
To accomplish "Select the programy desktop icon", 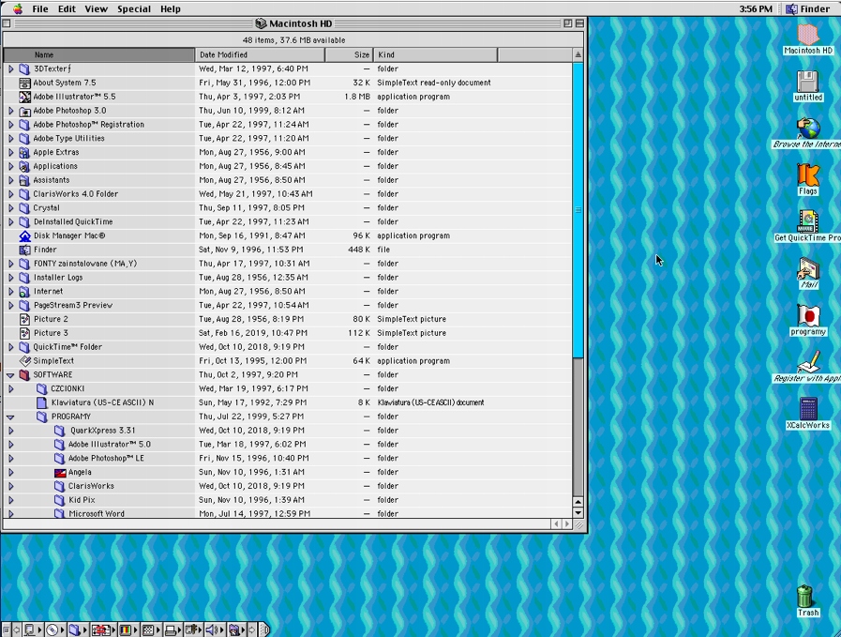I will click(x=808, y=315).
